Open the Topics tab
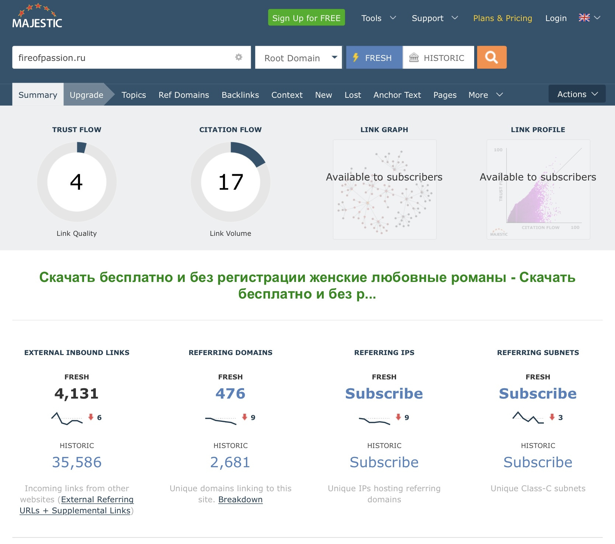Image resolution: width=615 pixels, height=544 pixels. pyautogui.click(x=134, y=95)
